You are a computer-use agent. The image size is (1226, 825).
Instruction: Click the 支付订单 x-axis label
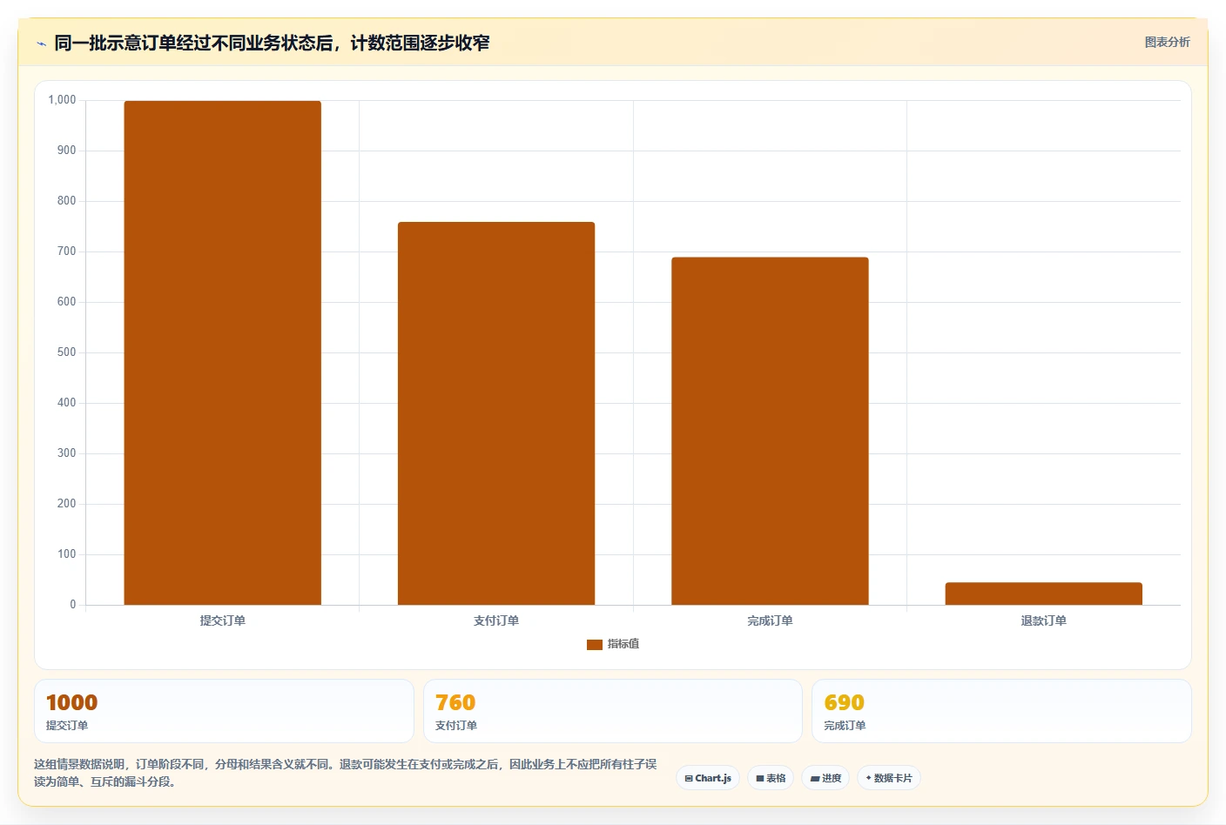(496, 620)
